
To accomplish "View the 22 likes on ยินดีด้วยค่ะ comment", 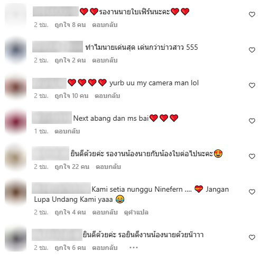I will (72, 167).
